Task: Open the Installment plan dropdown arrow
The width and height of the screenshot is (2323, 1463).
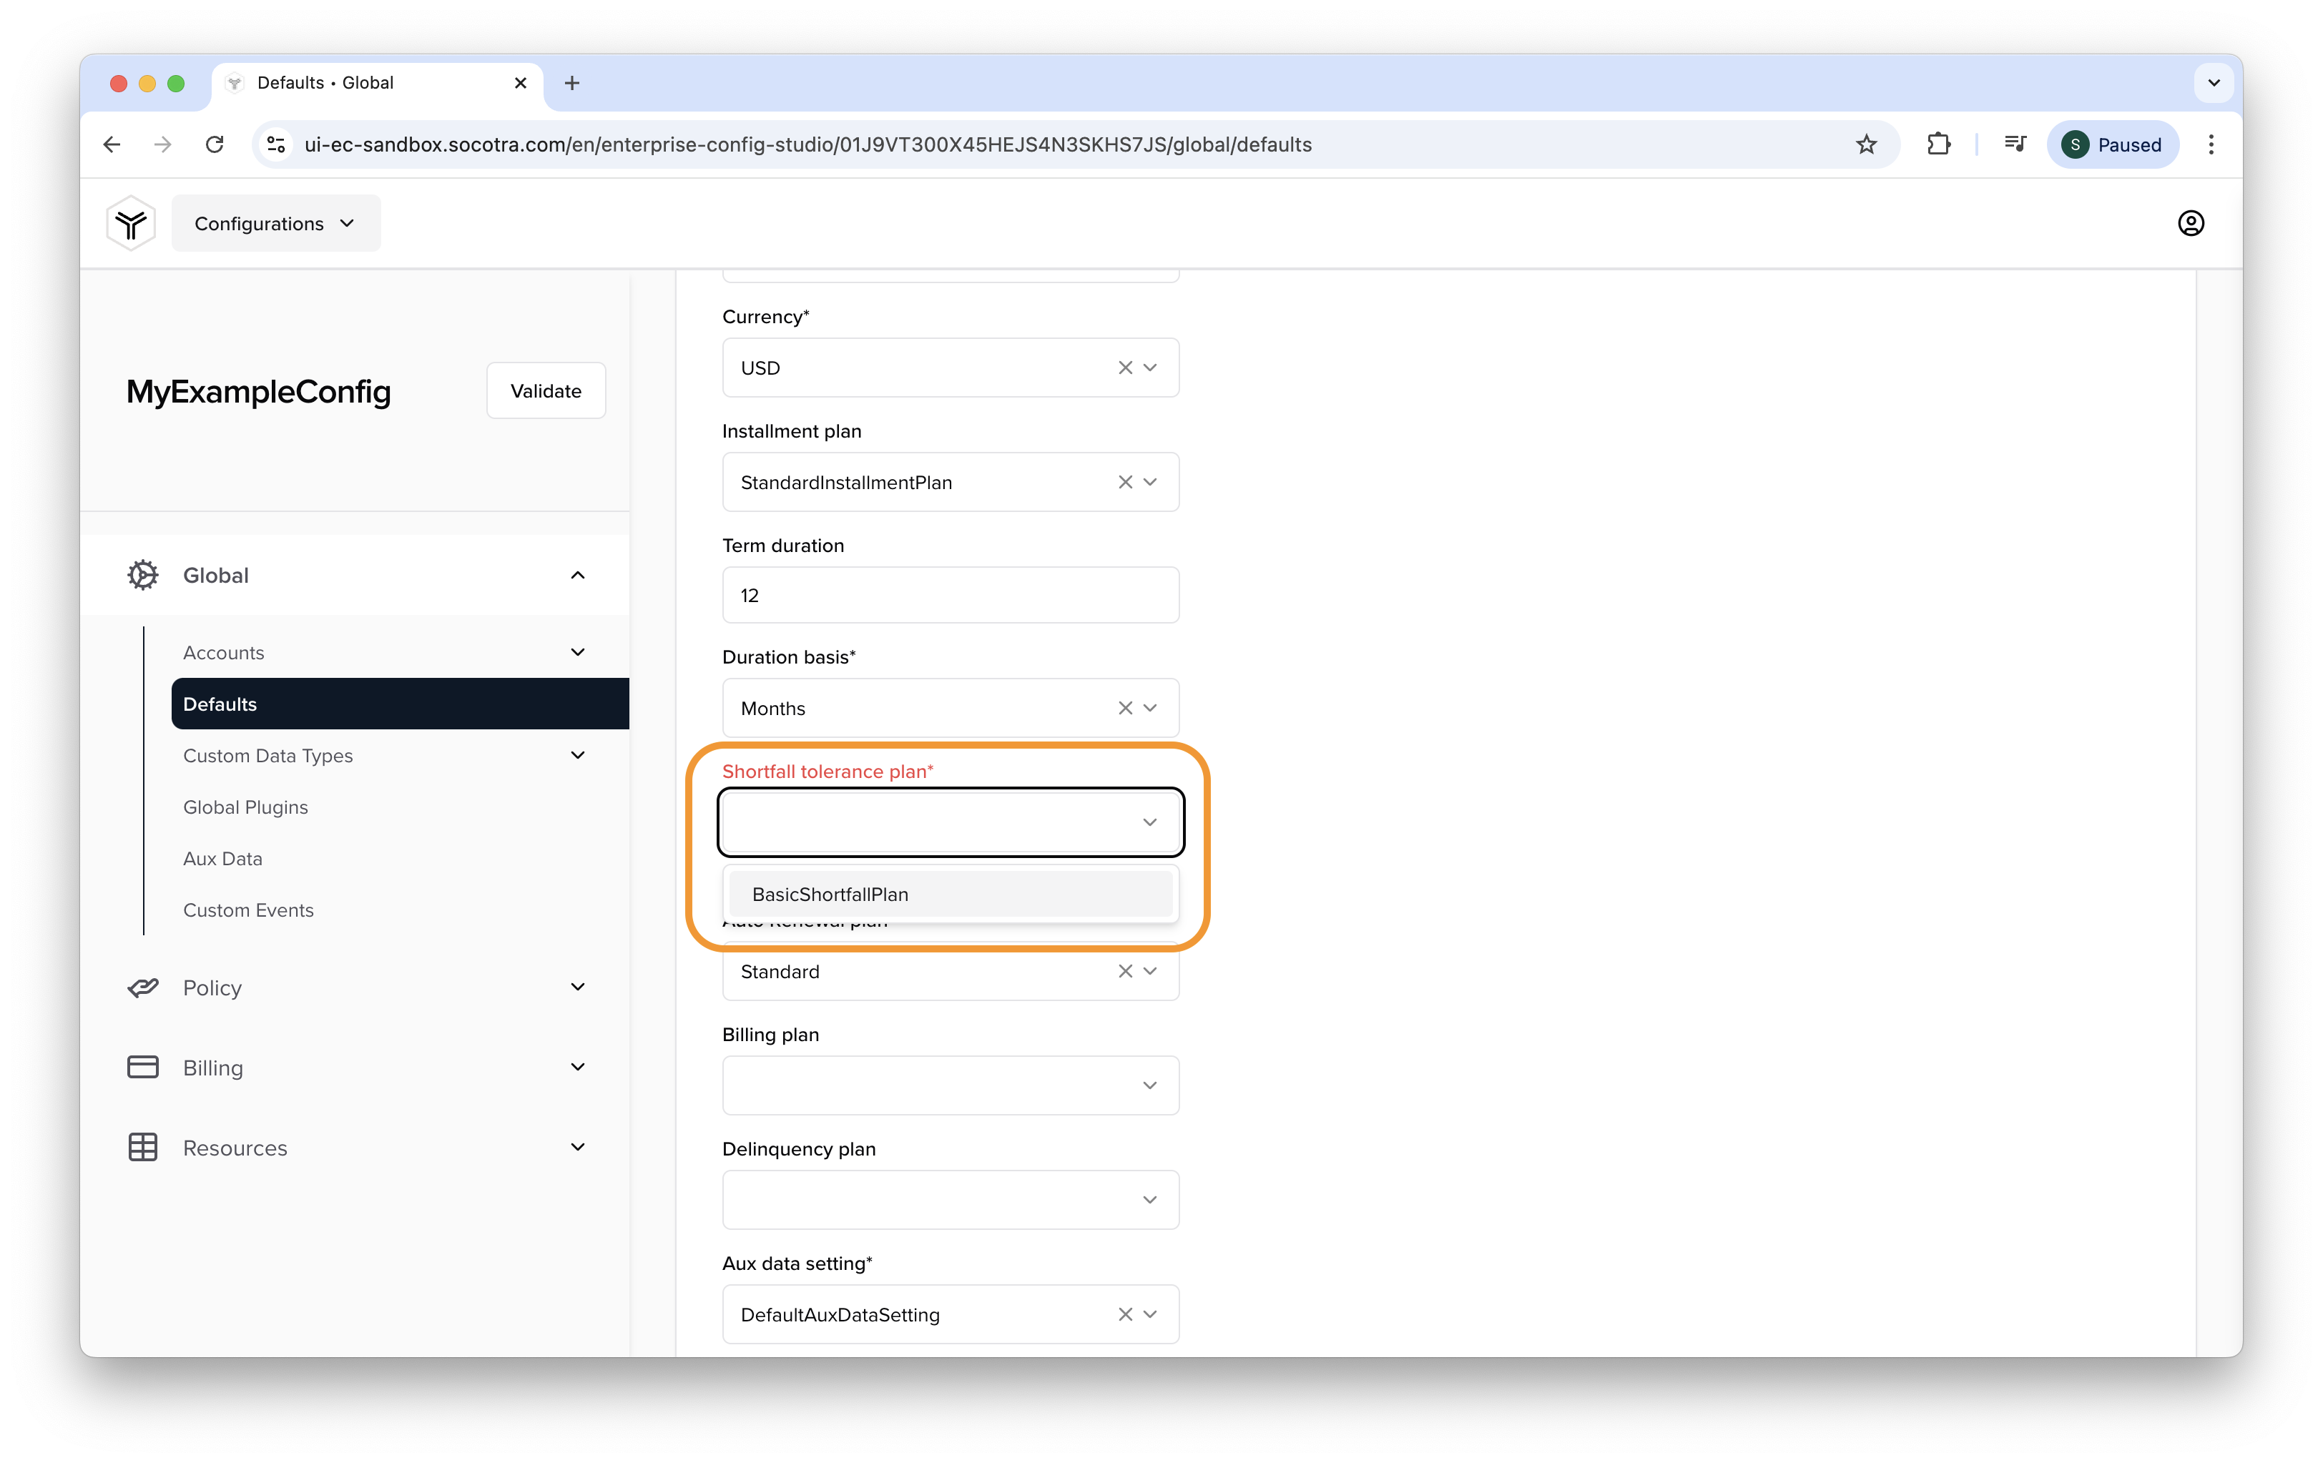Action: click(x=1150, y=482)
